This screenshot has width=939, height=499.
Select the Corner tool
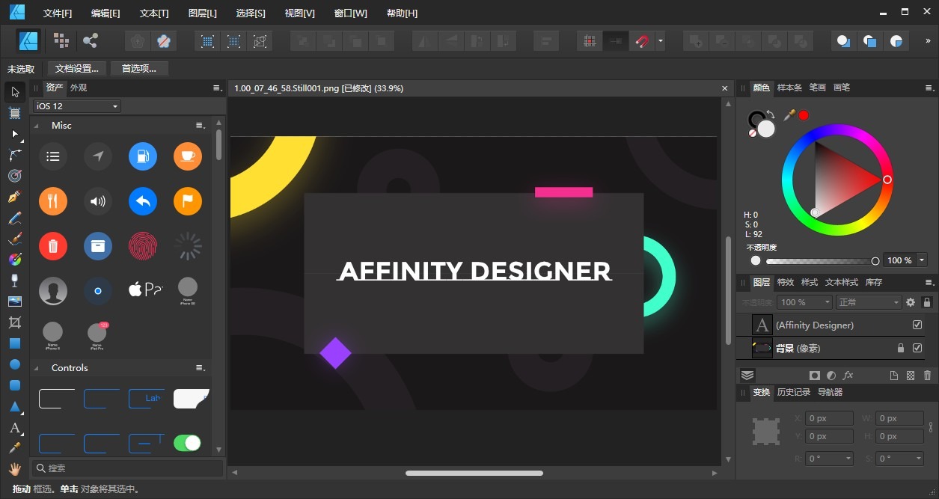point(15,155)
